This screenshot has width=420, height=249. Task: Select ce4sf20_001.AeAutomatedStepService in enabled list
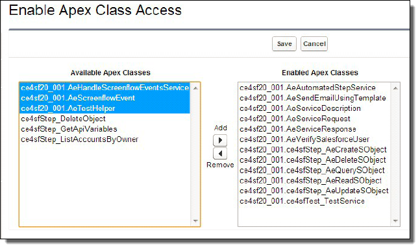coord(314,88)
